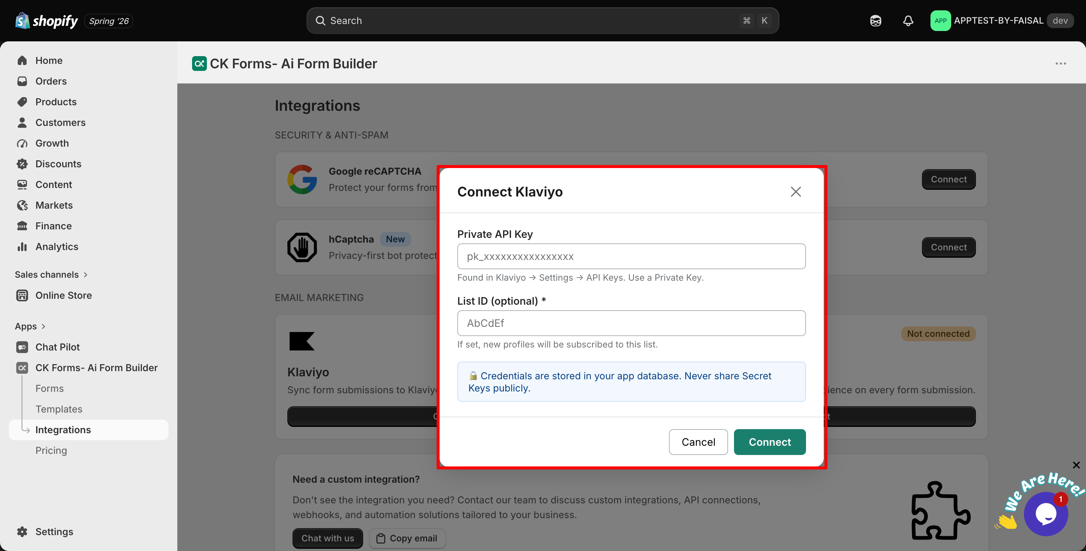The height and width of the screenshot is (551, 1086).
Task: Click the Spring '26 edition badge
Action: (x=109, y=21)
